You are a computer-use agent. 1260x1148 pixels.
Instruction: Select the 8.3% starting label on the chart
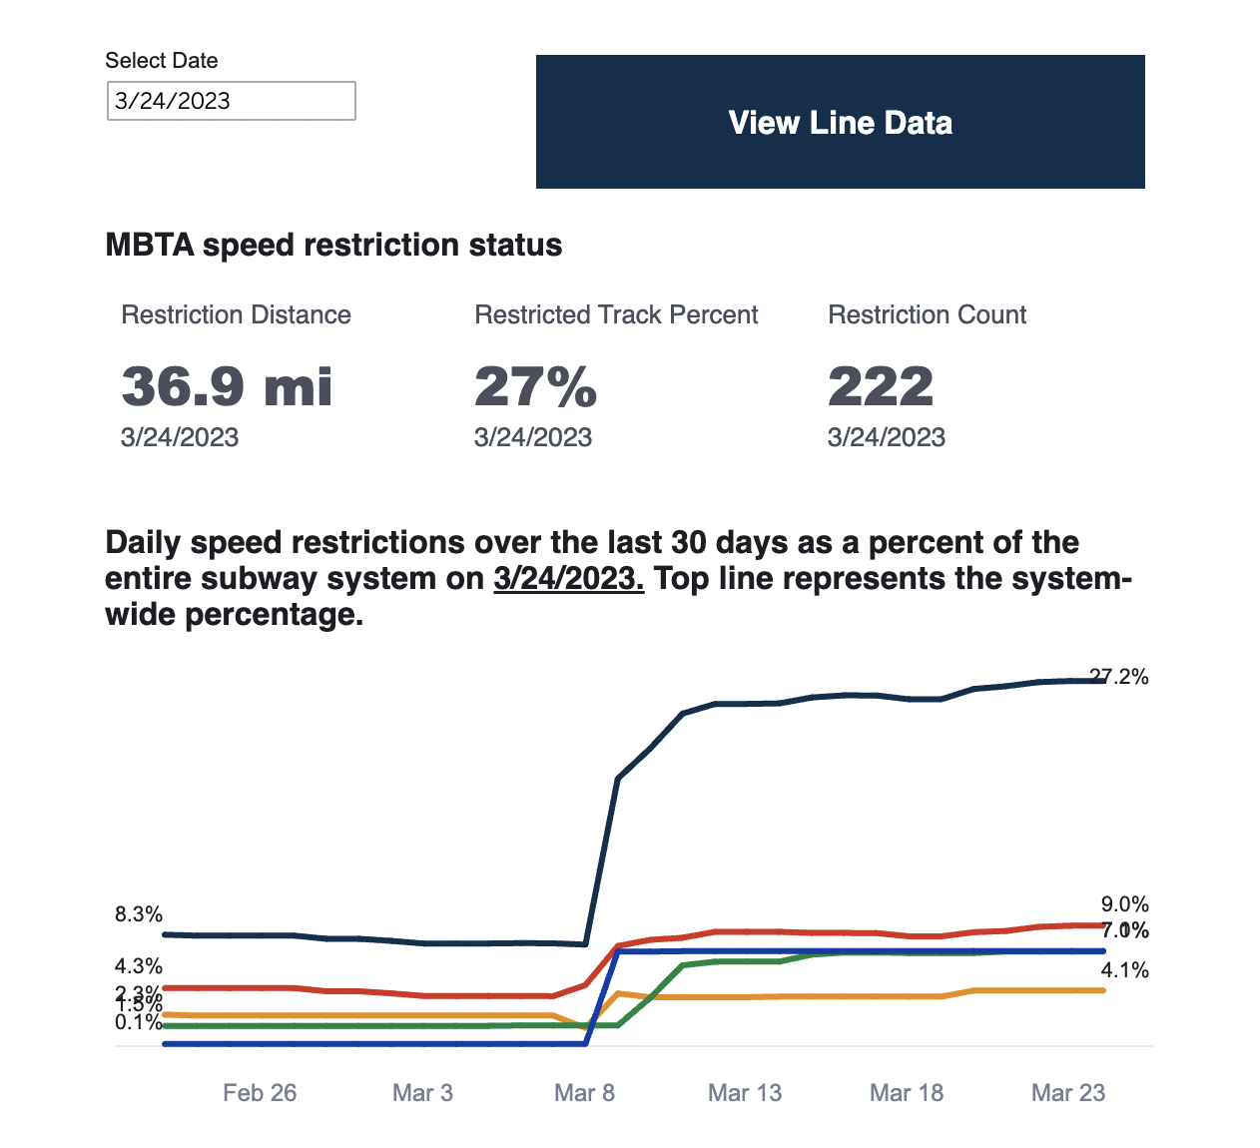tap(138, 912)
